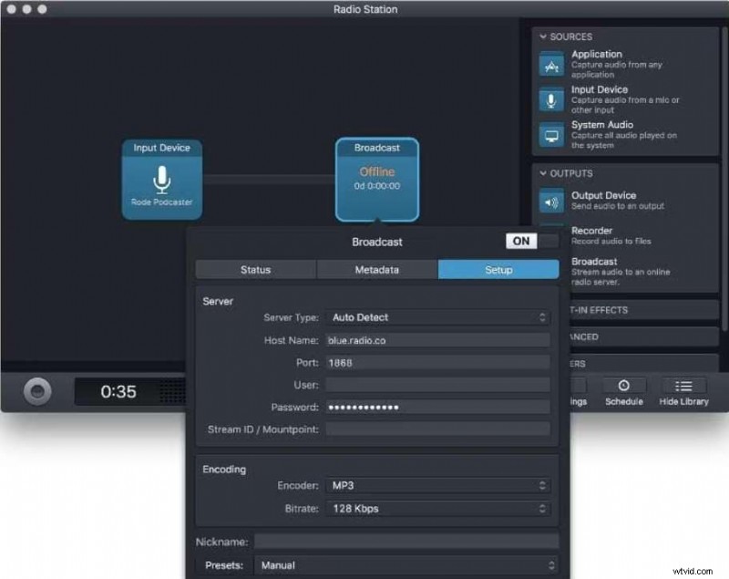
Task: Select the Output Device icon
Action: 550,201
